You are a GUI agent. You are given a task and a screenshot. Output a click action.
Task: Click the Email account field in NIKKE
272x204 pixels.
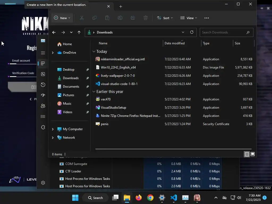23,62
